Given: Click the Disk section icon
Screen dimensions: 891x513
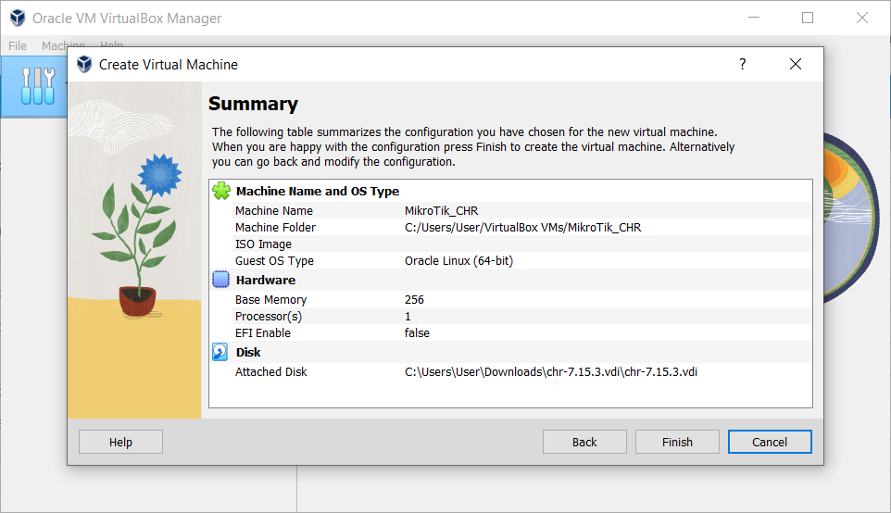Looking at the screenshot, I should (221, 352).
